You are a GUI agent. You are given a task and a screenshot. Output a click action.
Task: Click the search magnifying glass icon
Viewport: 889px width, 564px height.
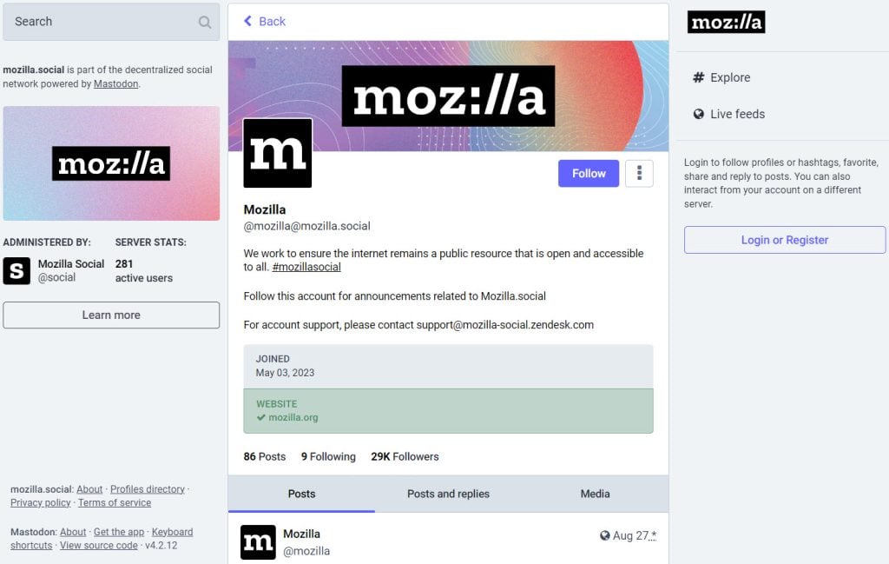pos(205,22)
